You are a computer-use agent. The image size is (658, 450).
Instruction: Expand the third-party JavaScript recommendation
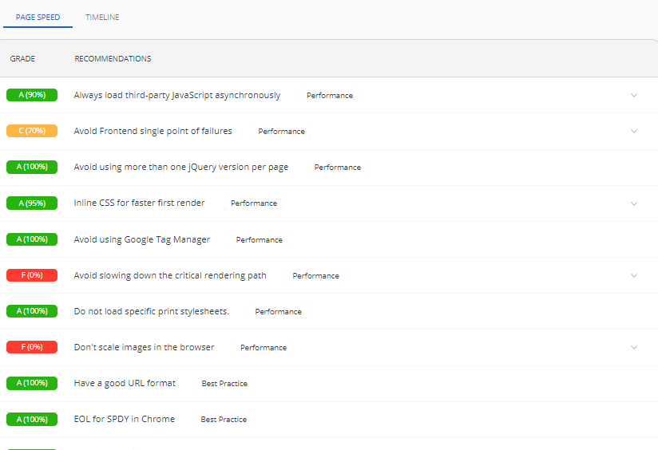[x=634, y=95]
